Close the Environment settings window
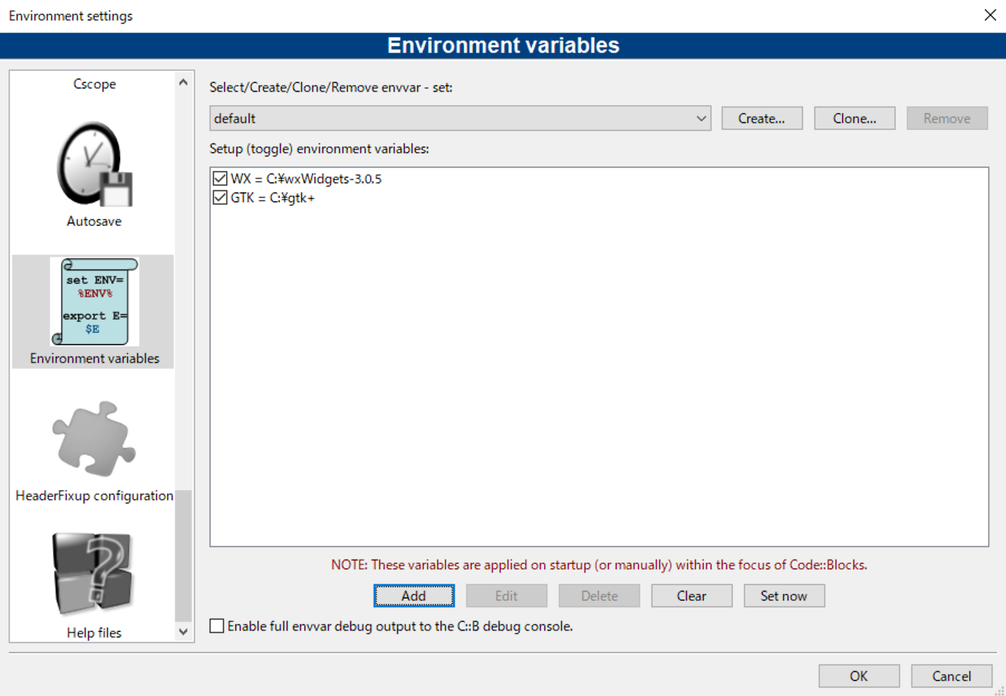 (x=990, y=15)
